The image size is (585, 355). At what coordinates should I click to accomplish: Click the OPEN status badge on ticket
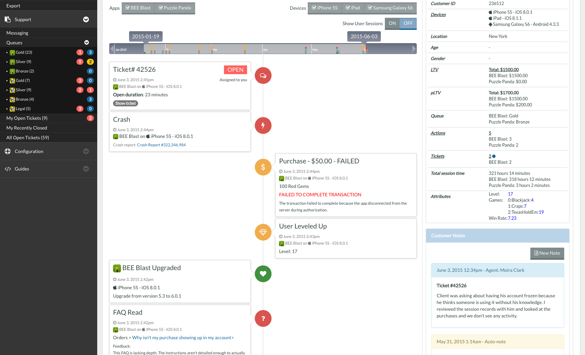click(235, 69)
